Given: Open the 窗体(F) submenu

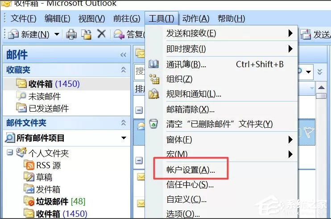Looking at the screenshot, I should pyautogui.click(x=221, y=139).
